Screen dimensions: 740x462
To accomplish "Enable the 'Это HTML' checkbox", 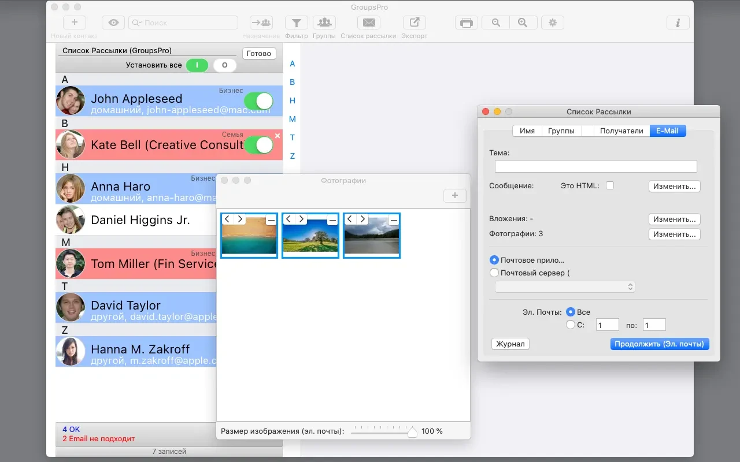I will click(x=609, y=185).
